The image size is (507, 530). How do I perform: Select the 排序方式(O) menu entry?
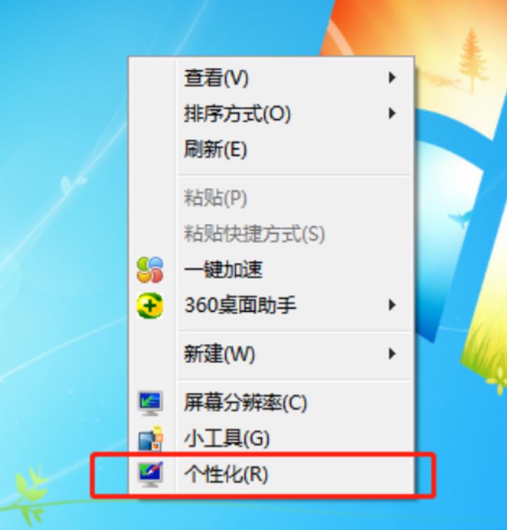tap(271, 113)
